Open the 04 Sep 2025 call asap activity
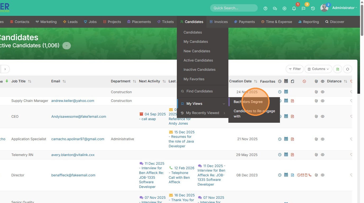364x203 pixels. (x=152, y=117)
